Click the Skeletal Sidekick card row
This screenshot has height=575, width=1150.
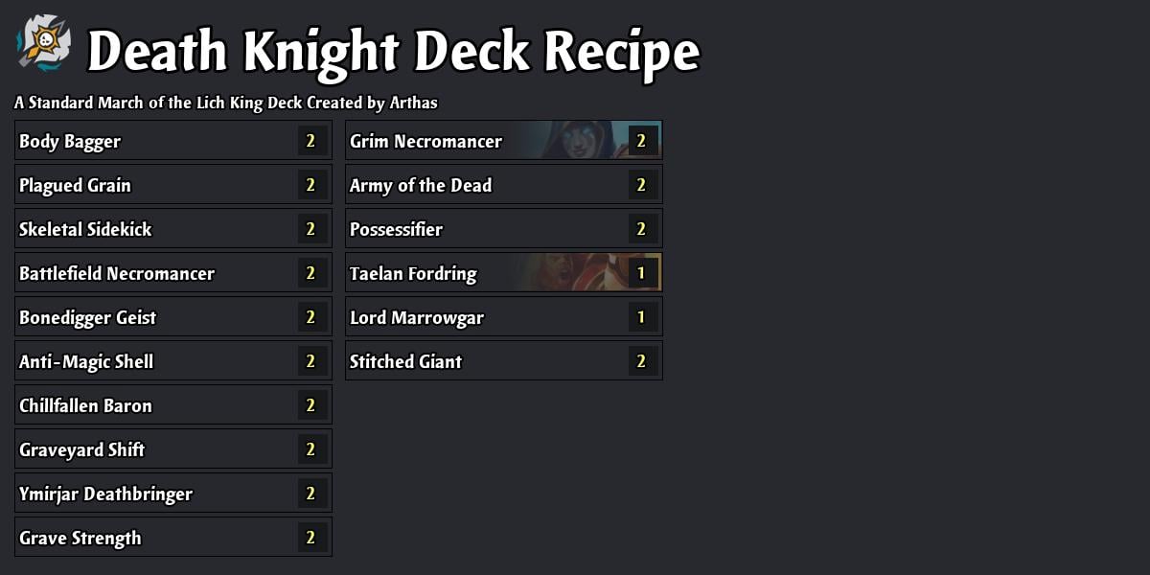(x=144, y=228)
